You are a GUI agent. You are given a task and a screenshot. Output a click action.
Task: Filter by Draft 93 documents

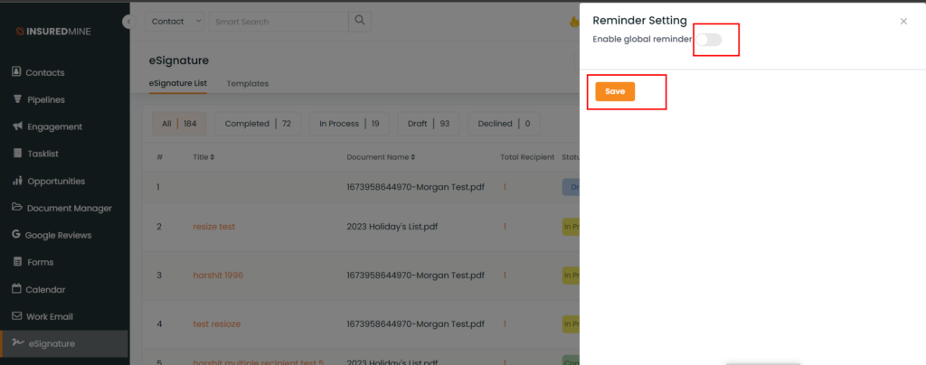pos(428,124)
